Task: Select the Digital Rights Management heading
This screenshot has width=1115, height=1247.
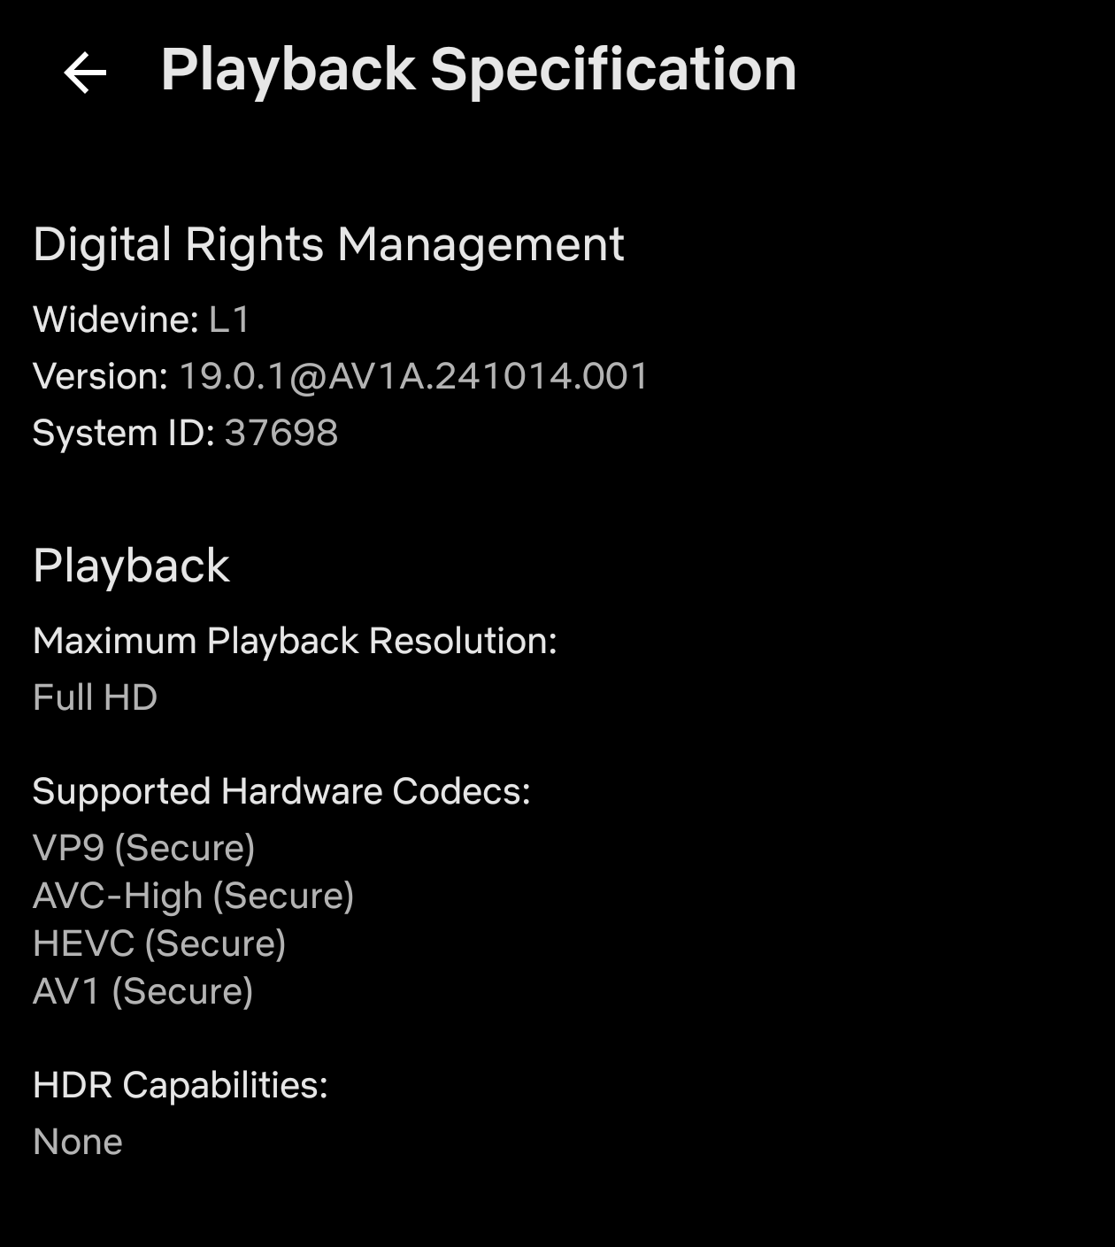Action: pos(328,244)
